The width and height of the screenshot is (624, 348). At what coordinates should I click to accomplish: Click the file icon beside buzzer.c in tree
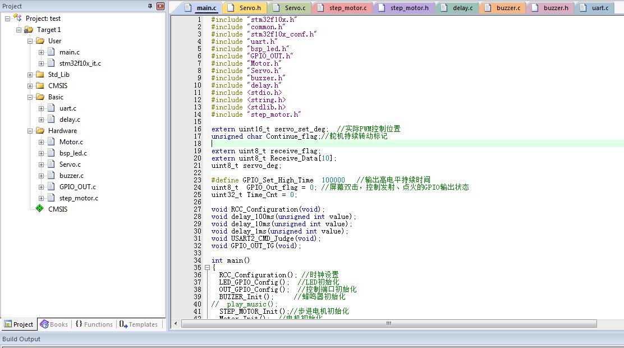pyautogui.click(x=51, y=175)
